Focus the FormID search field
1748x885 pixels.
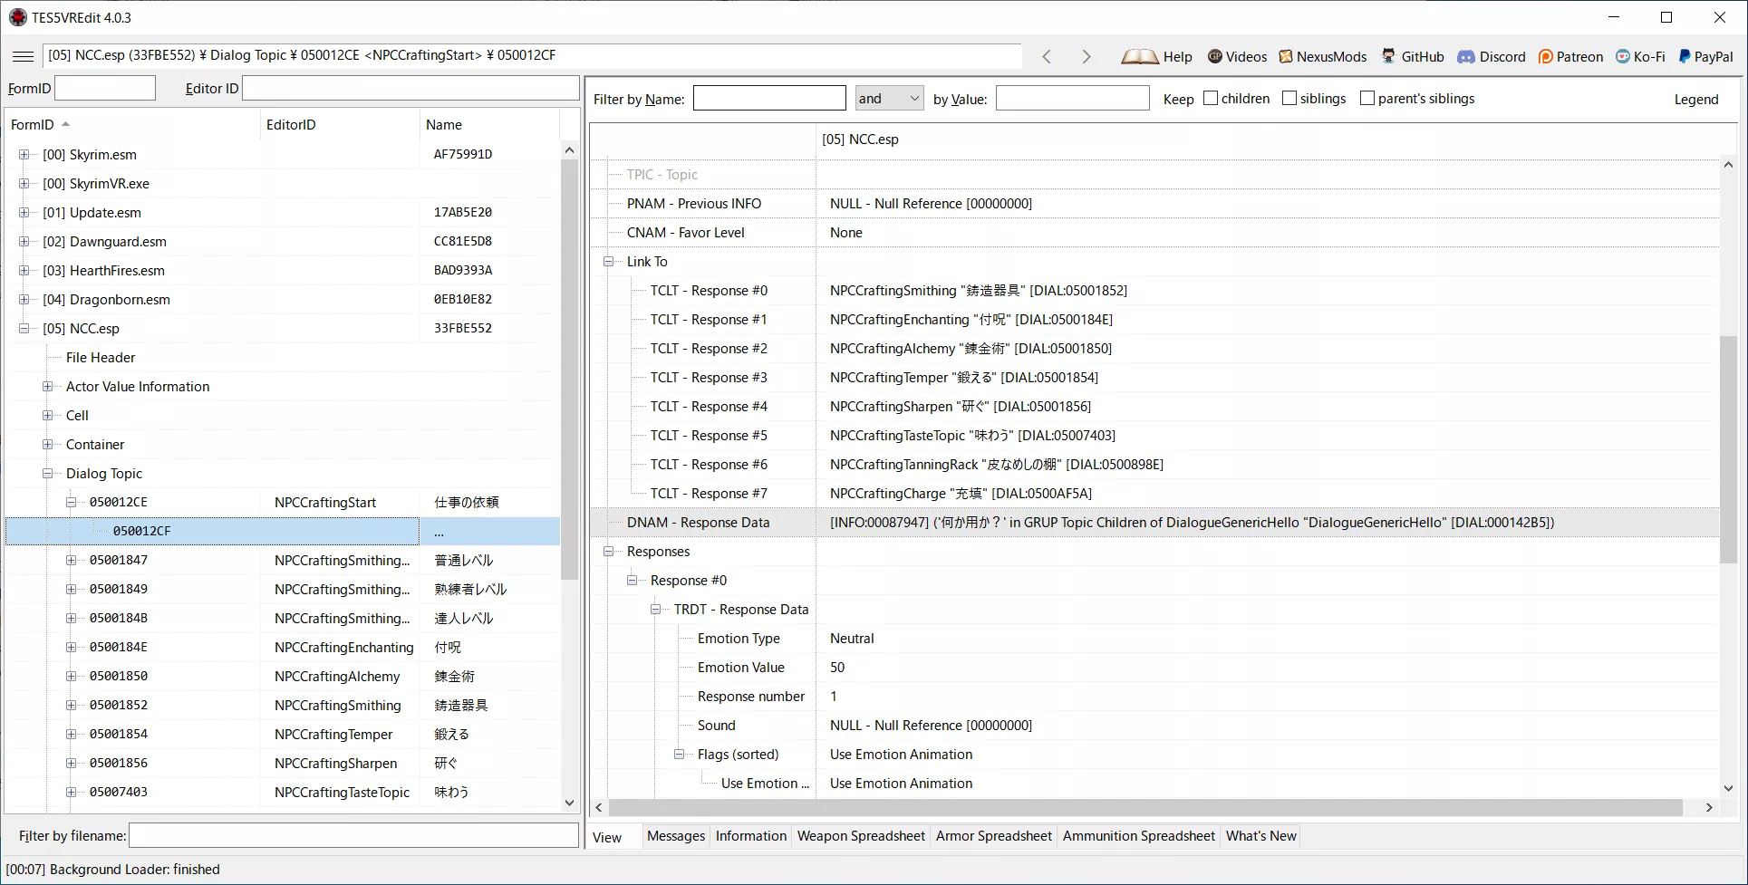tap(105, 88)
